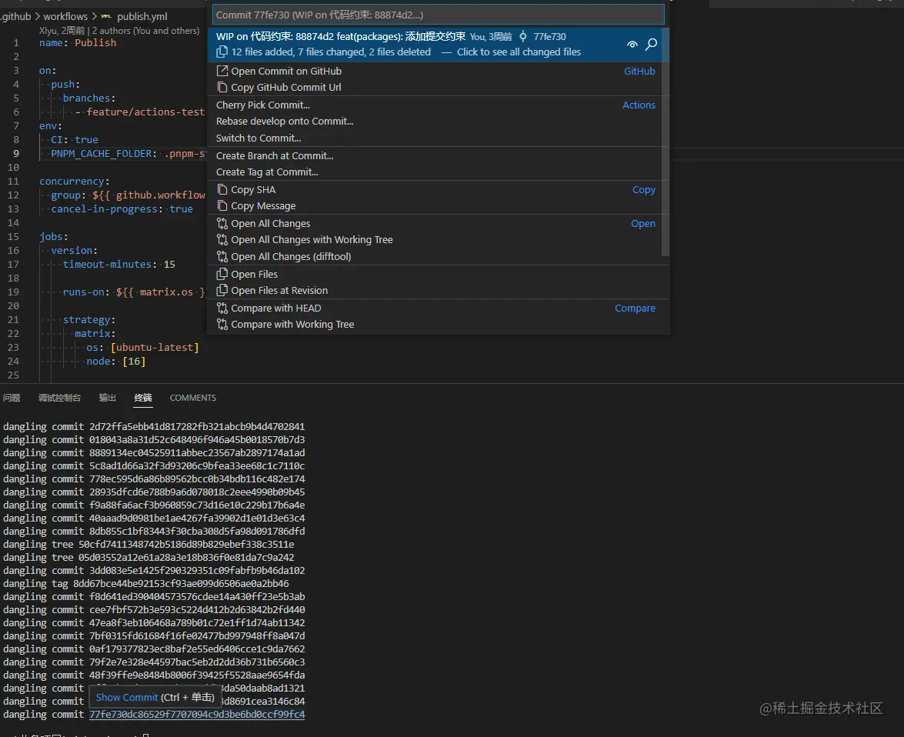
Task: Switch to the 输出 panel tab
Action: click(x=107, y=398)
